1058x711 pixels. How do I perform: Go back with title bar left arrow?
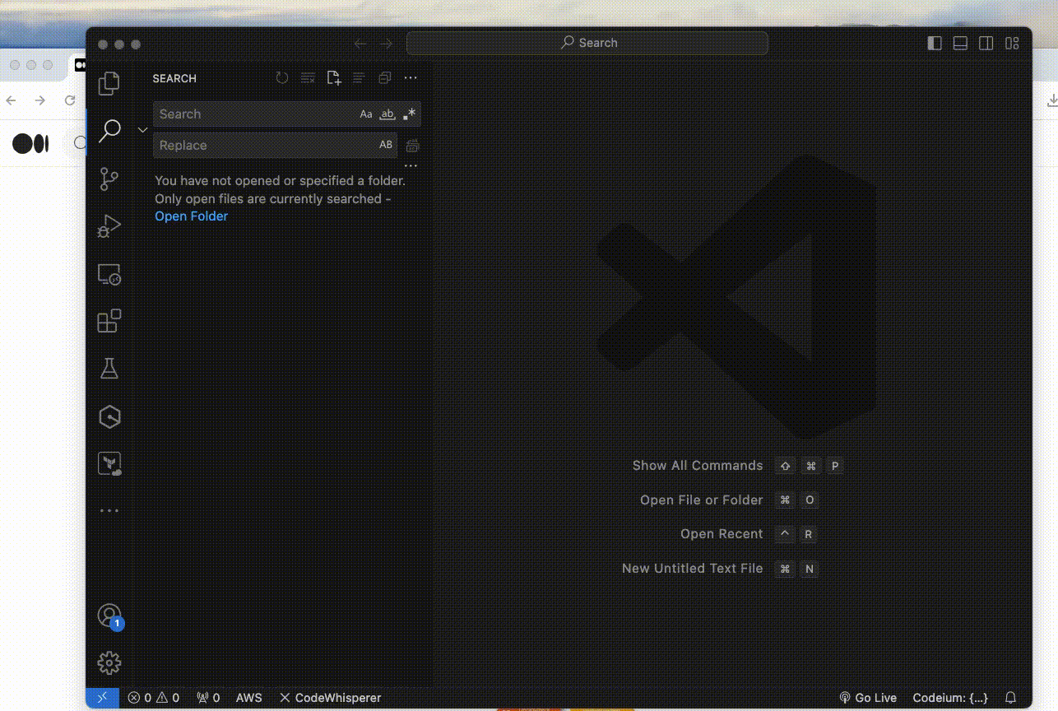[x=360, y=44]
